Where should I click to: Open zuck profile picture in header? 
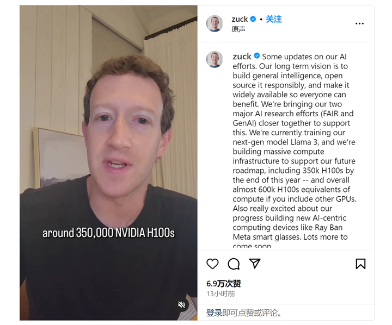tap(215, 23)
